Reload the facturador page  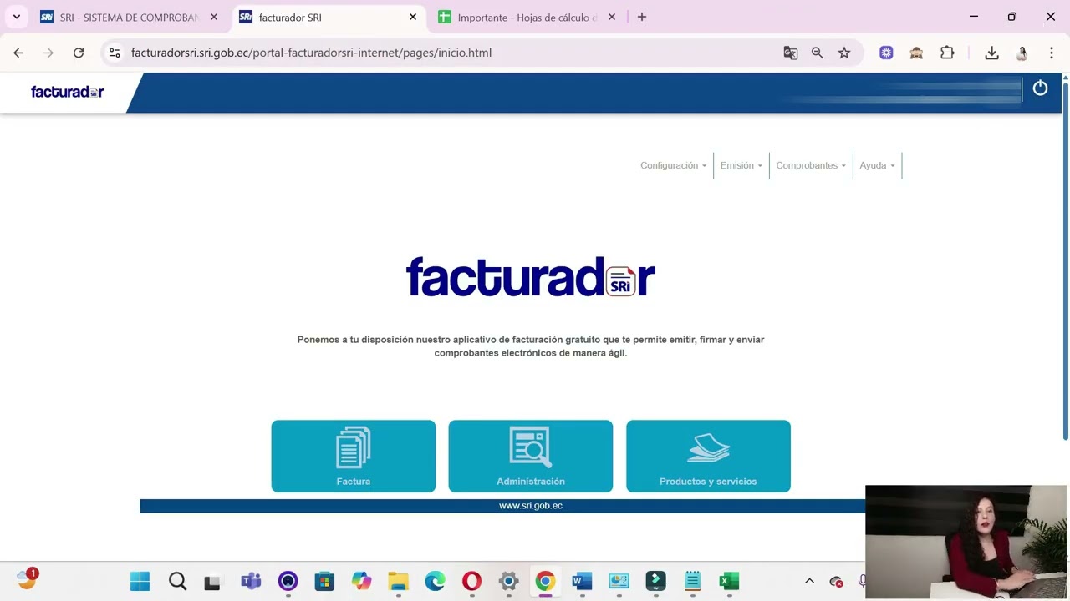click(x=79, y=53)
